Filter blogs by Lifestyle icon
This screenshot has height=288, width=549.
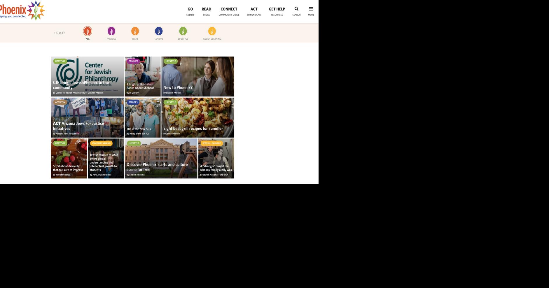183,31
